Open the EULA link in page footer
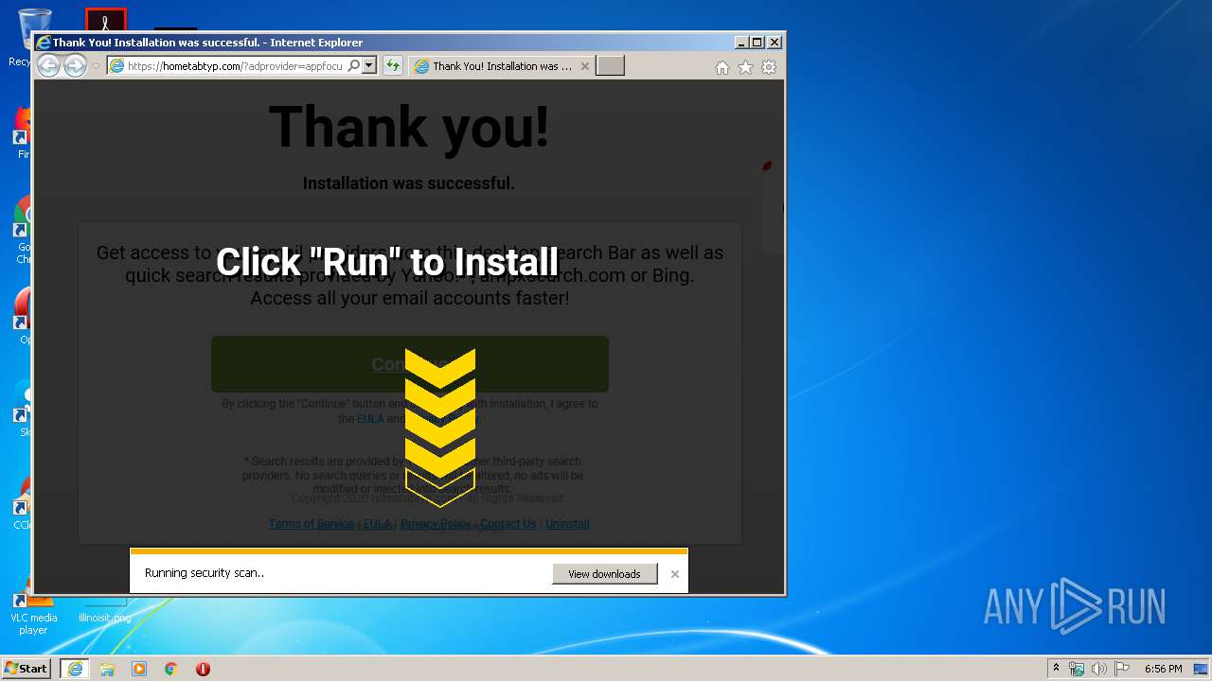 click(377, 524)
